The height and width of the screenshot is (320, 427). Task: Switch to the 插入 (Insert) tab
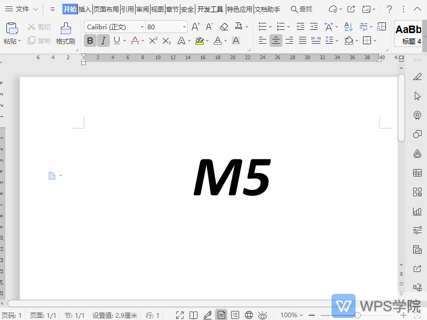click(x=85, y=9)
